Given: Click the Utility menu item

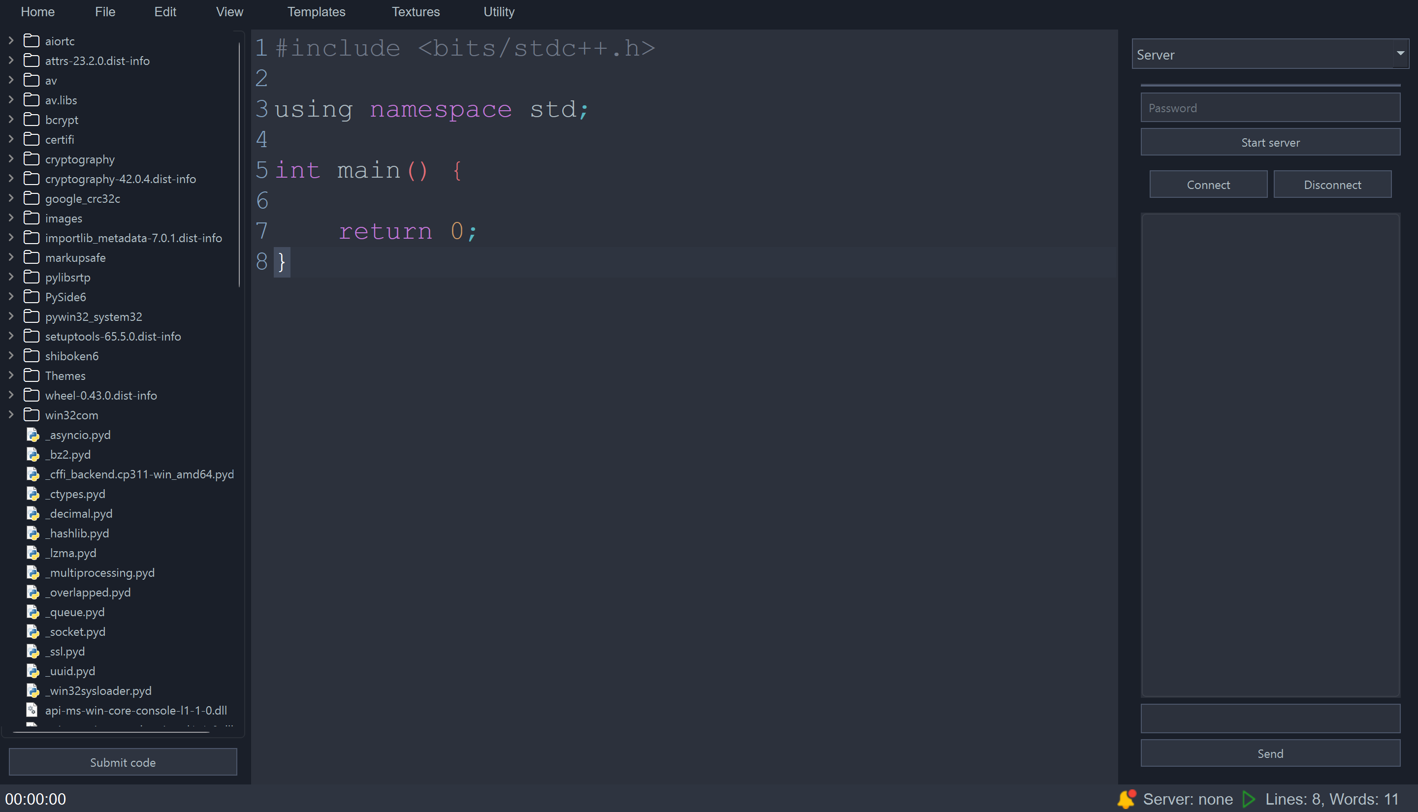Looking at the screenshot, I should [499, 12].
